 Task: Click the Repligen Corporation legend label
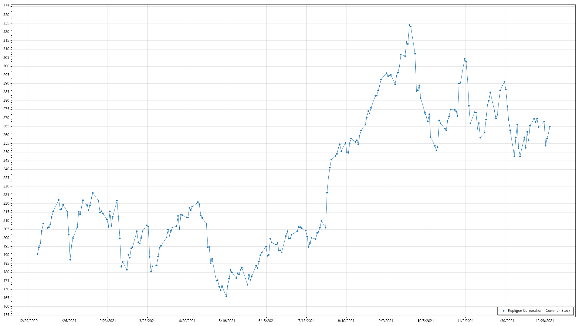tap(539, 311)
